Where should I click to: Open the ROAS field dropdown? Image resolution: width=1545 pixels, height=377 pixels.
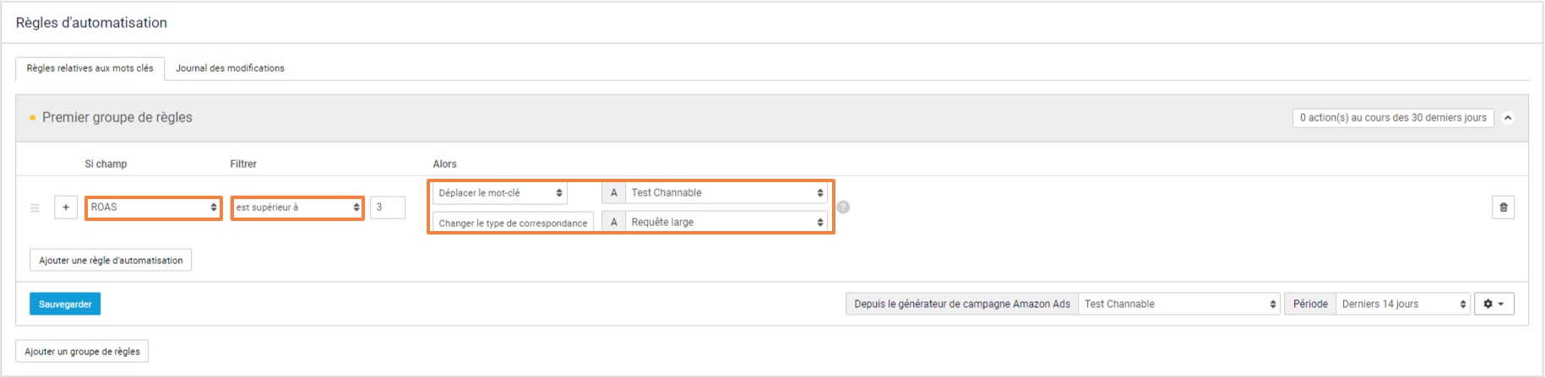(x=154, y=207)
